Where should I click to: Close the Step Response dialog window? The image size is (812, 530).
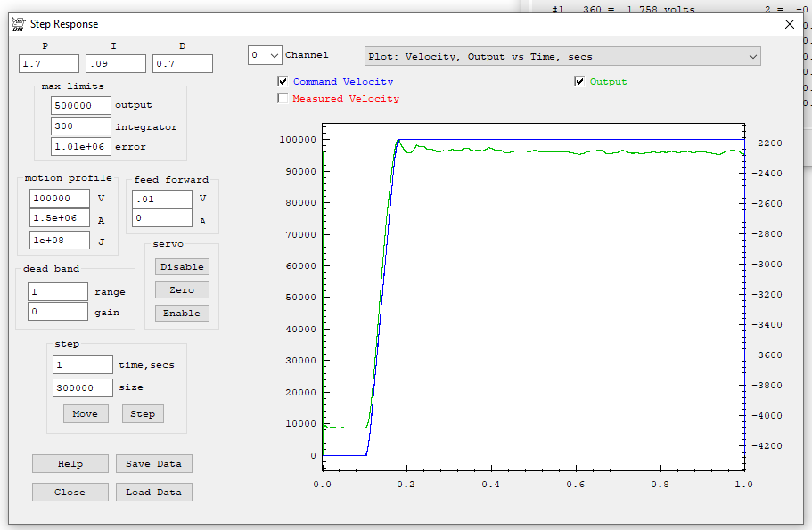click(789, 24)
